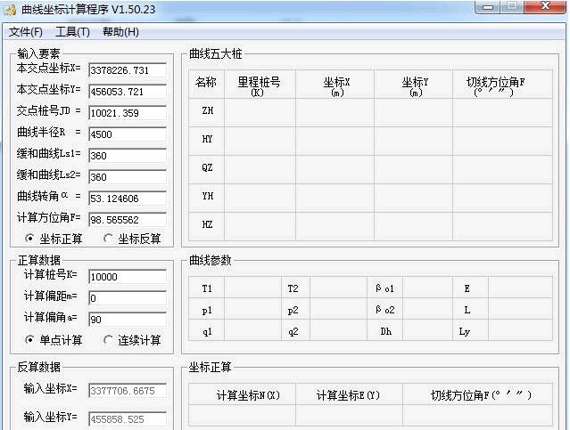
Task: Click the E parameter label
Action: click(467, 288)
